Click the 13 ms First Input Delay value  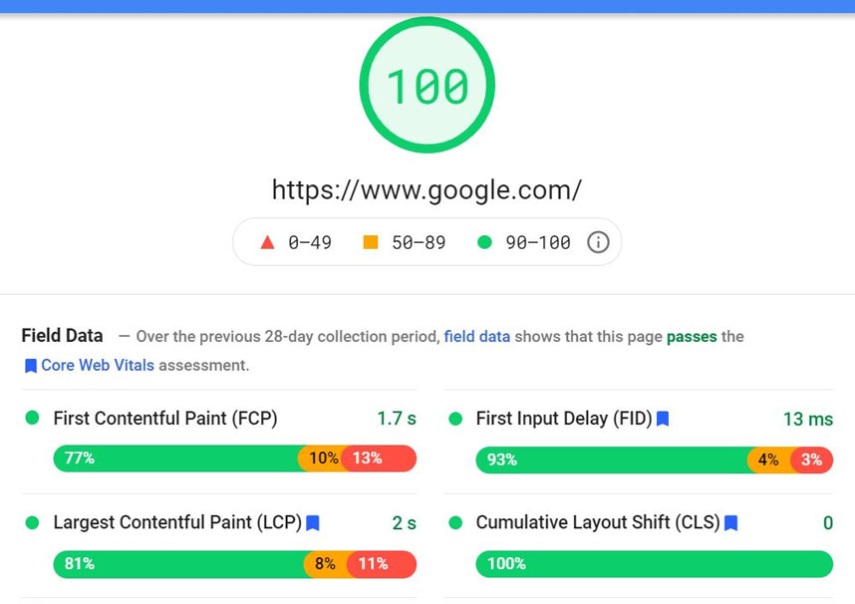tap(807, 420)
